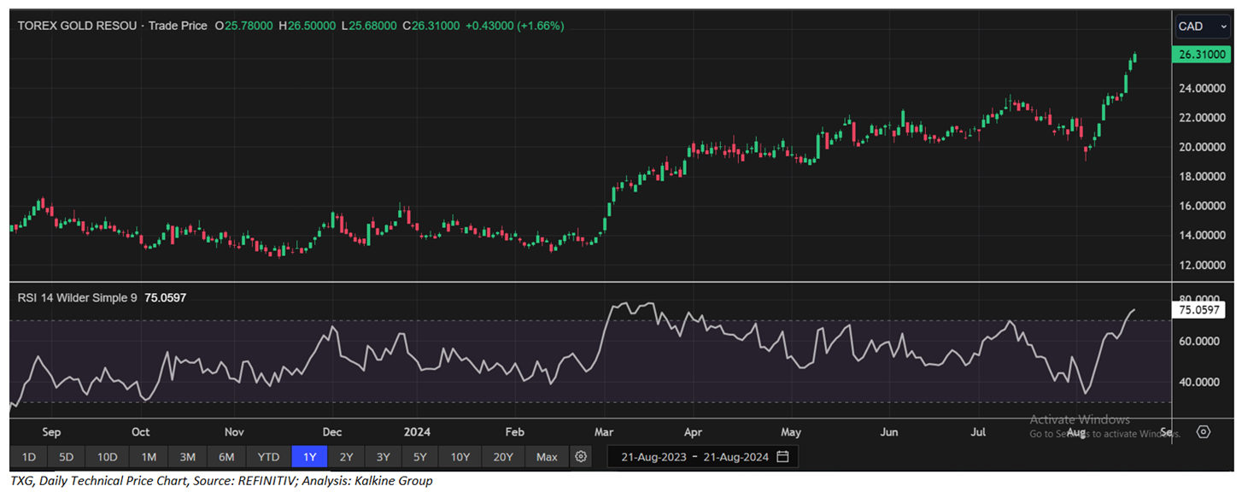Click the calendar icon in date range
The width and height of the screenshot is (1242, 492).
pyautogui.click(x=782, y=457)
